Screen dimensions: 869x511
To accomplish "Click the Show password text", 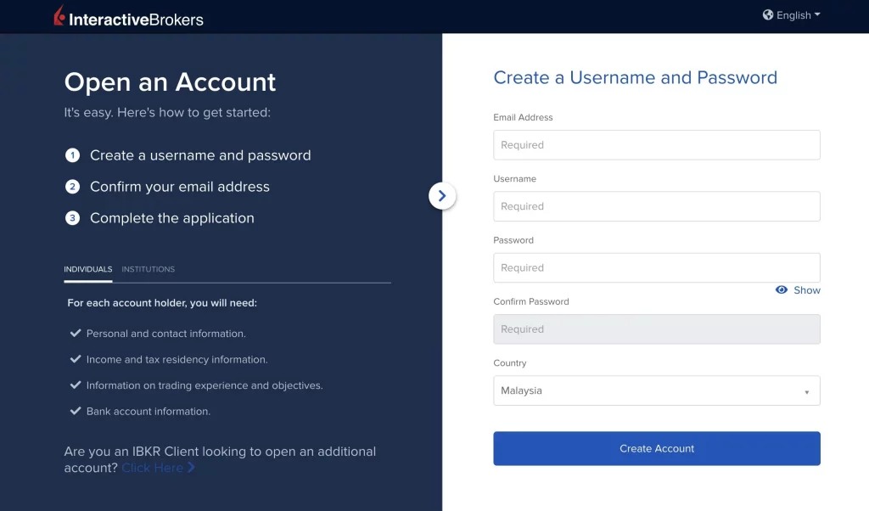I will 807,290.
